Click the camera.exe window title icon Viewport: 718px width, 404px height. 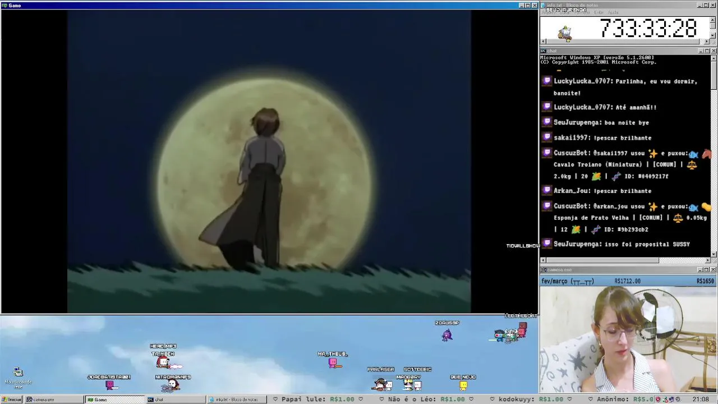tap(544, 270)
